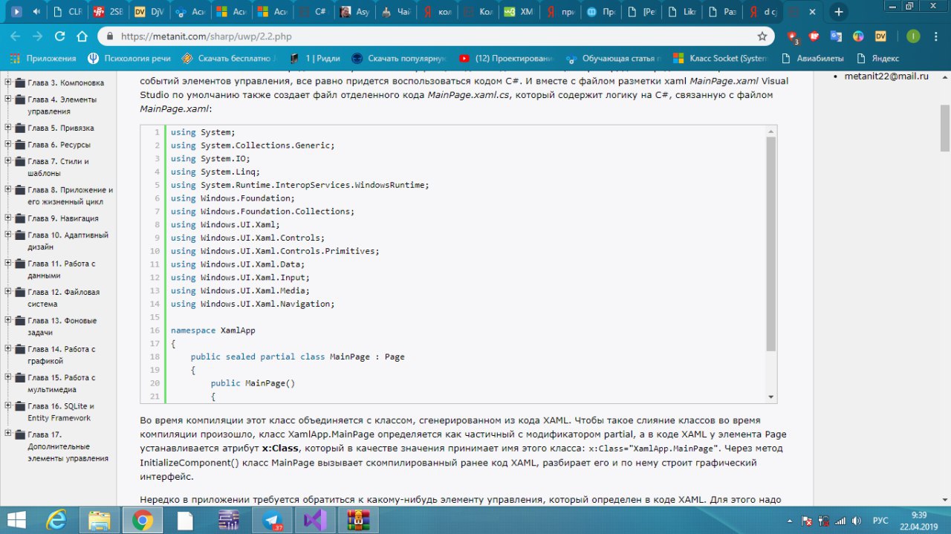Open chapter Глава 11. Работа с данными
951x534 pixels.
[62, 269]
